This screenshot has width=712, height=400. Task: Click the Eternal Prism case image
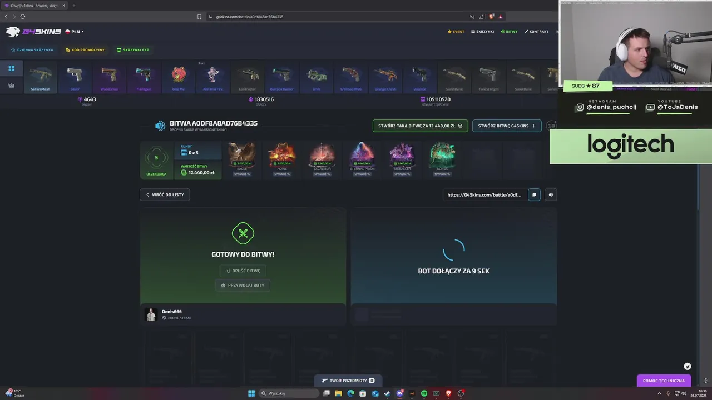tap(362, 154)
